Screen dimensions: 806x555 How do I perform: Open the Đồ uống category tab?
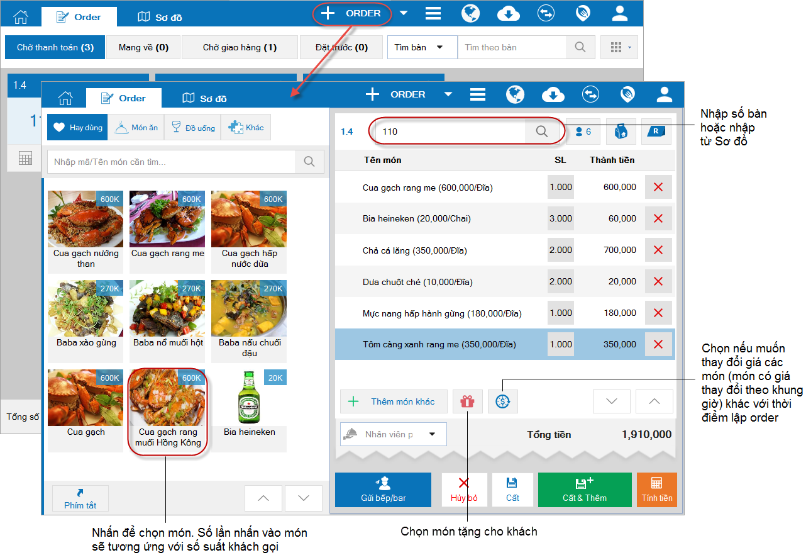(x=192, y=127)
